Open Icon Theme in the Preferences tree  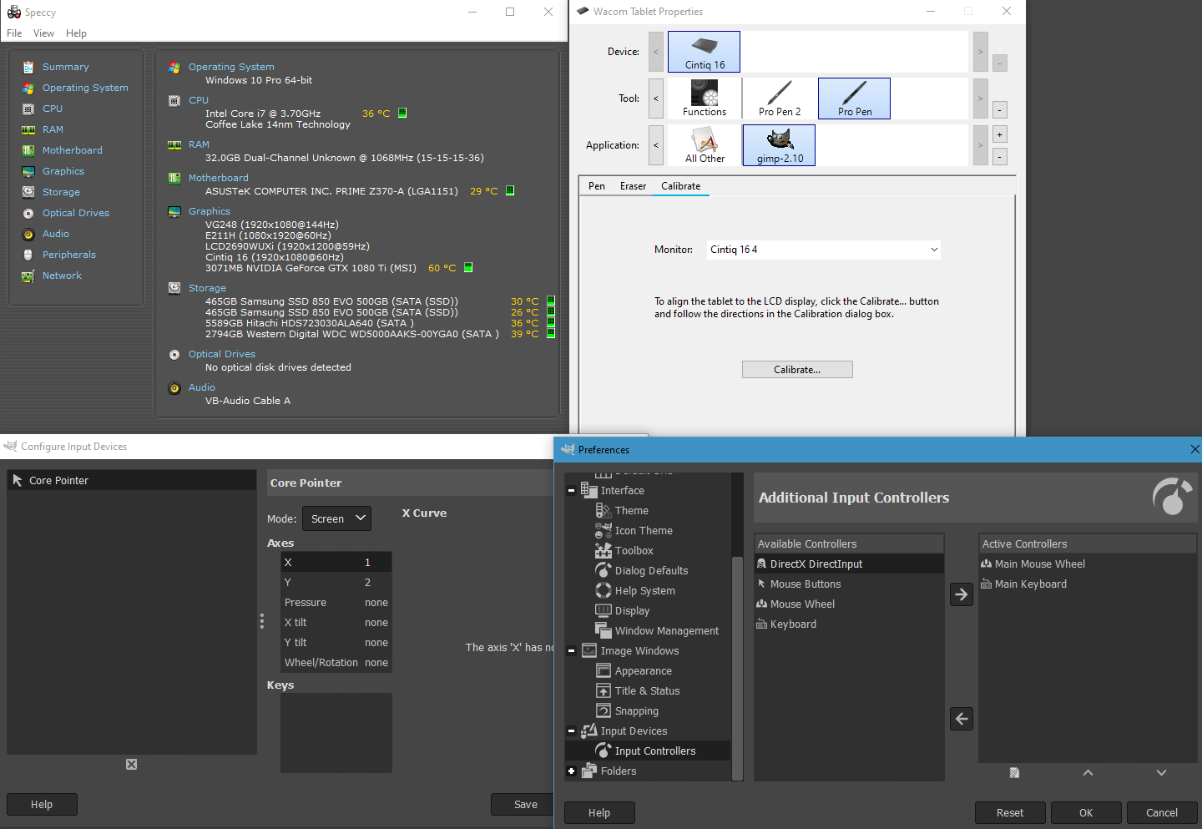click(x=644, y=531)
